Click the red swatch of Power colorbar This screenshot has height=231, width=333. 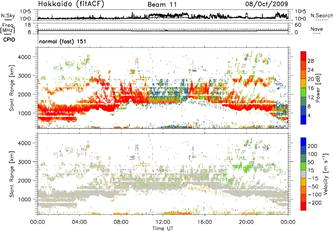(303, 56)
